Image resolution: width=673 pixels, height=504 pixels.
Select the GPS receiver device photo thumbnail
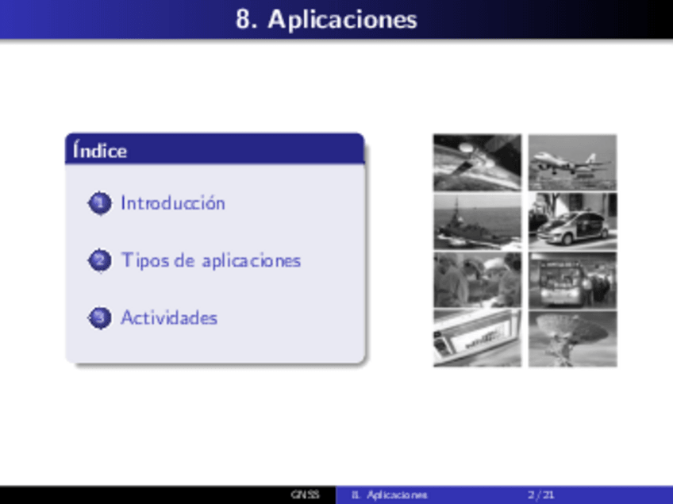[x=477, y=339]
